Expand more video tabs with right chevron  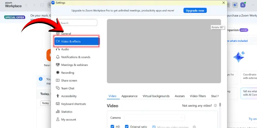(218, 96)
